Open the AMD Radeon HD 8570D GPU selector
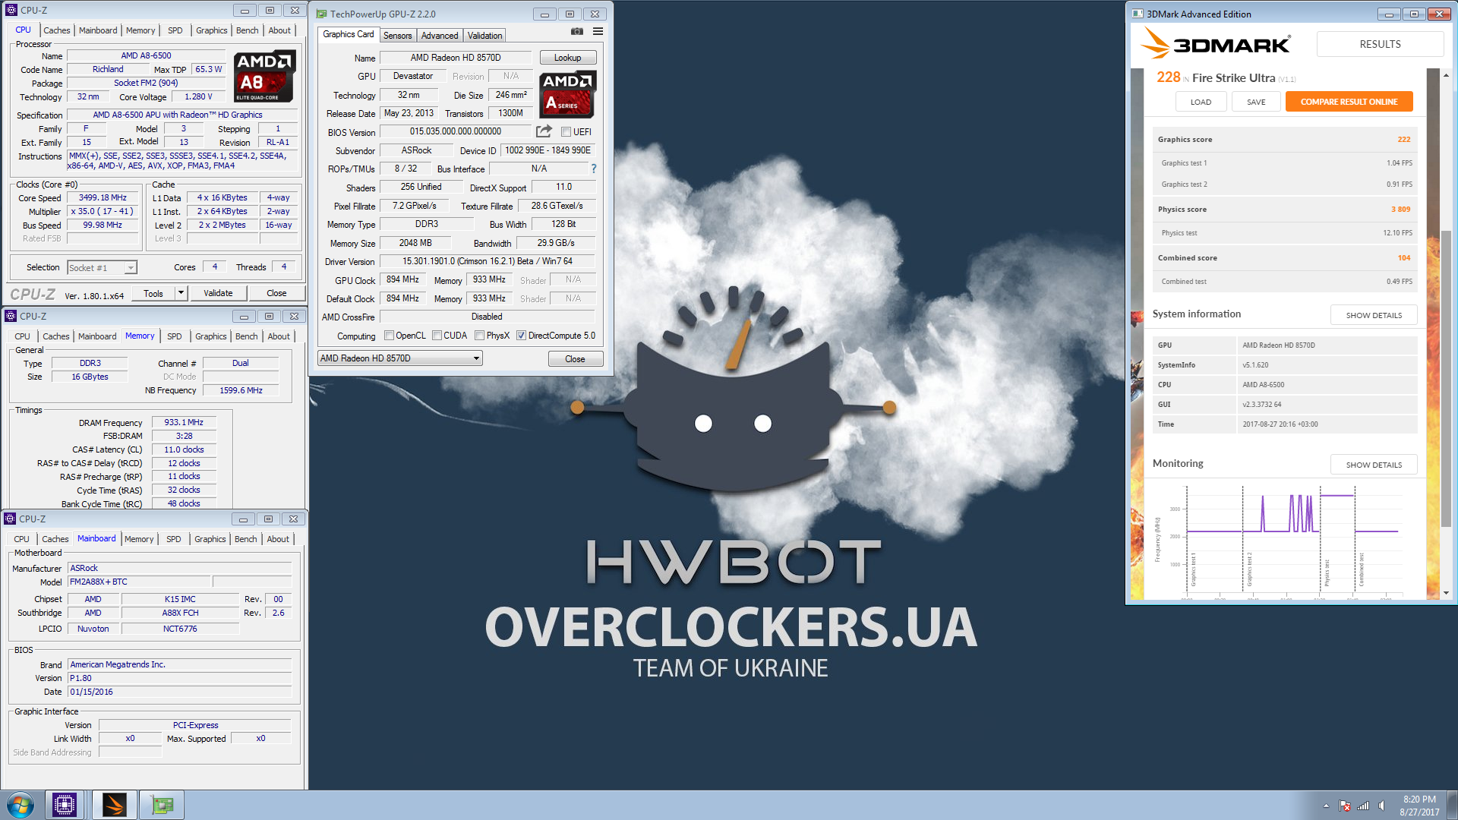The width and height of the screenshot is (1458, 820). [x=399, y=358]
